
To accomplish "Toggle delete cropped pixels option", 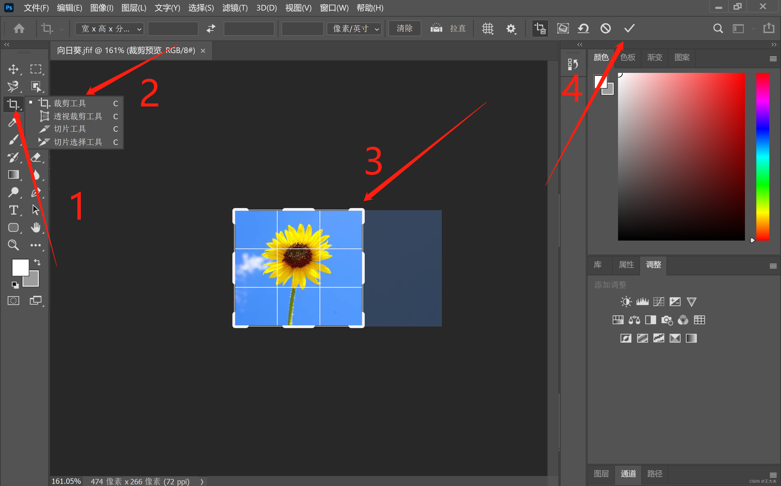I will click(x=540, y=29).
